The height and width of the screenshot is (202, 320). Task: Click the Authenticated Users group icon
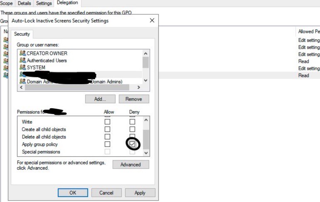23,60
